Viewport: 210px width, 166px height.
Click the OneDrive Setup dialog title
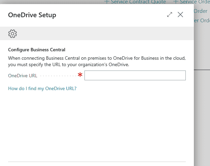pyautogui.click(x=32, y=15)
